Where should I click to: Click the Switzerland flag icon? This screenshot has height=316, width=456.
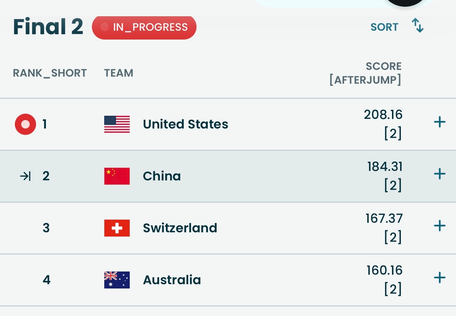pos(117,228)
